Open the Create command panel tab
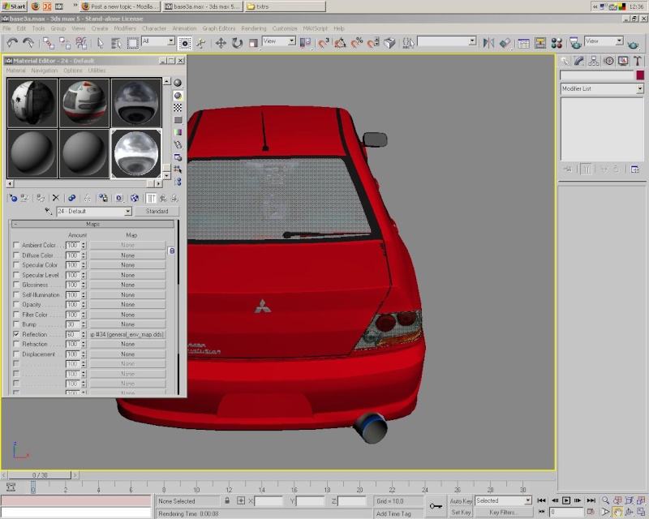This screenshot has width=649, height=519. (565, 62)
